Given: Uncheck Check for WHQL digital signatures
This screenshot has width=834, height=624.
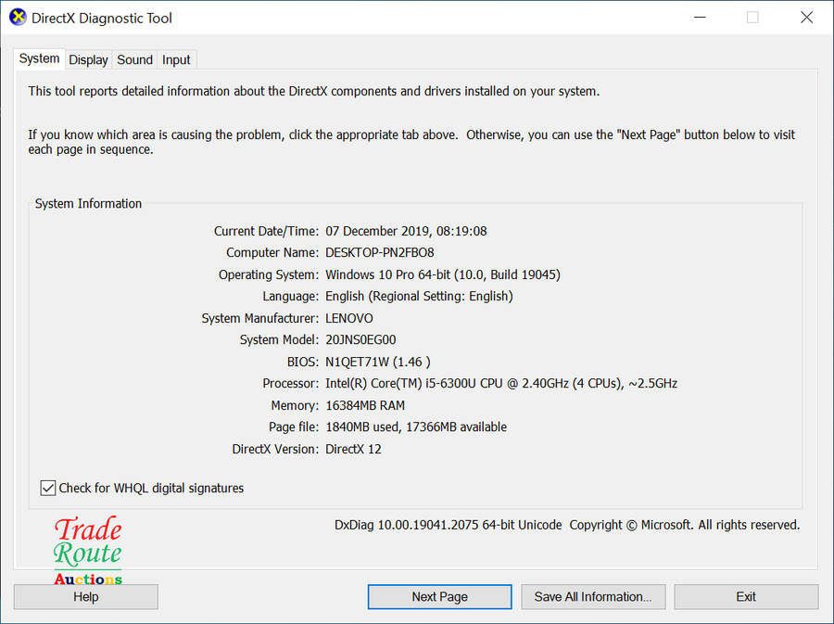Looking at the screenshot, I should pos(47,488).
